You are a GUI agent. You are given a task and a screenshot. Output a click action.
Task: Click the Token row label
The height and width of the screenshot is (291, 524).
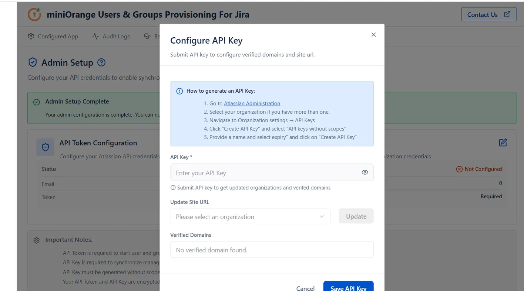tap(48, 197)
